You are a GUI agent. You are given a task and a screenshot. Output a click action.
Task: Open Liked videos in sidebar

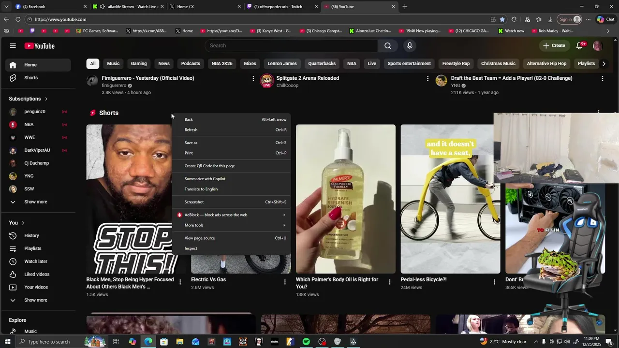tap(38, 275)
